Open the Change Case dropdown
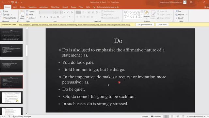The width and height of the screenshot is (209, 118). [64, 17]
